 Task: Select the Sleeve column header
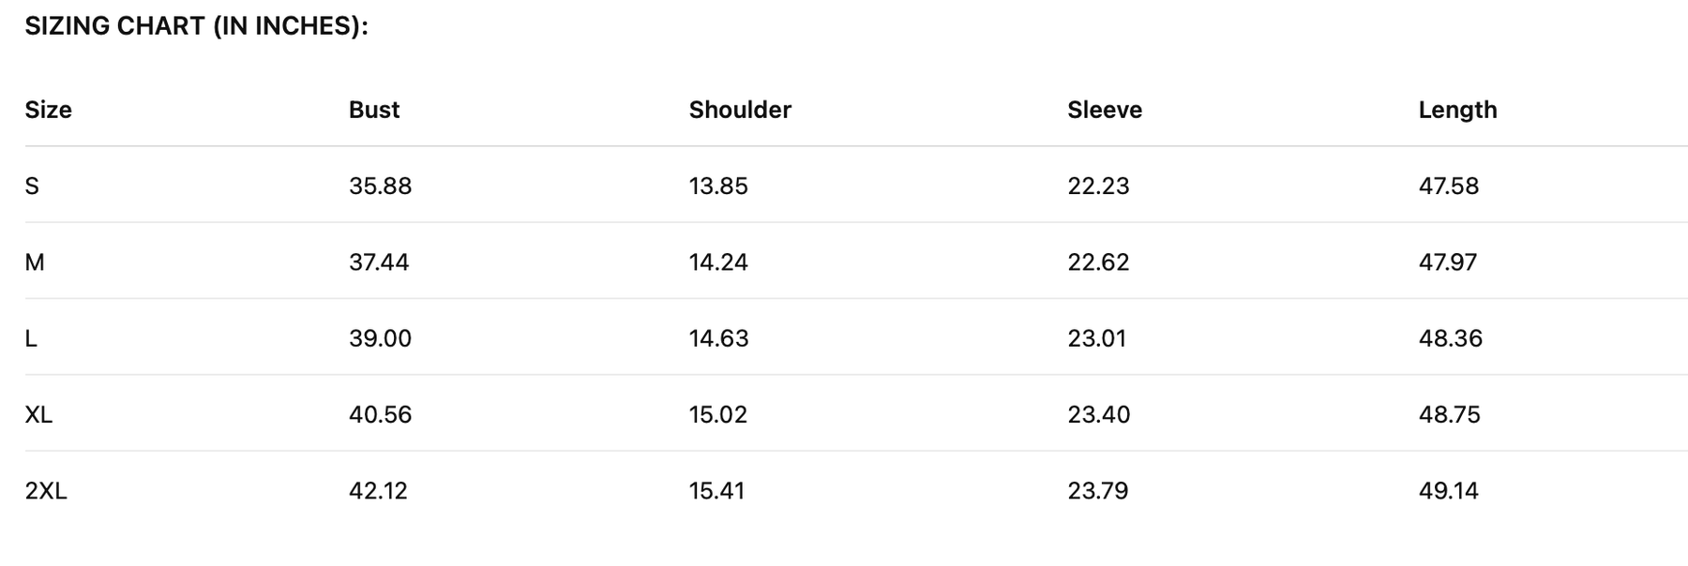coord(1105,110)
